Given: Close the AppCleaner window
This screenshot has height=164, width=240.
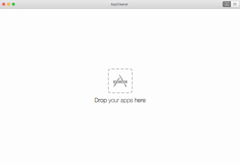Looking at the screenshot, I should (x=4, y=4).
